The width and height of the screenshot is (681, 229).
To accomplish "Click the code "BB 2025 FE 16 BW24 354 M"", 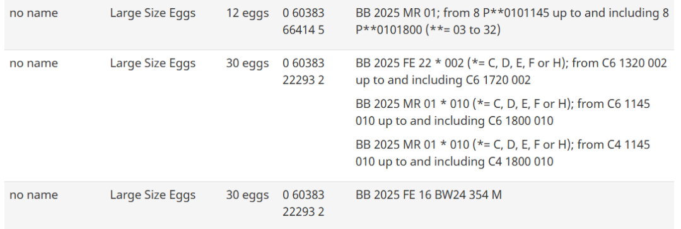I will coord(429,195).
